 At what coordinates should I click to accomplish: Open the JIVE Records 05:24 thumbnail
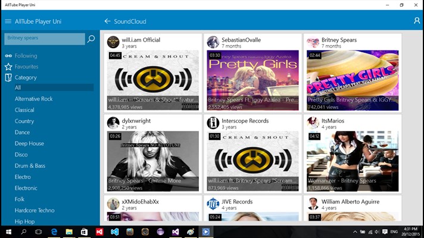tap(253, 217)
